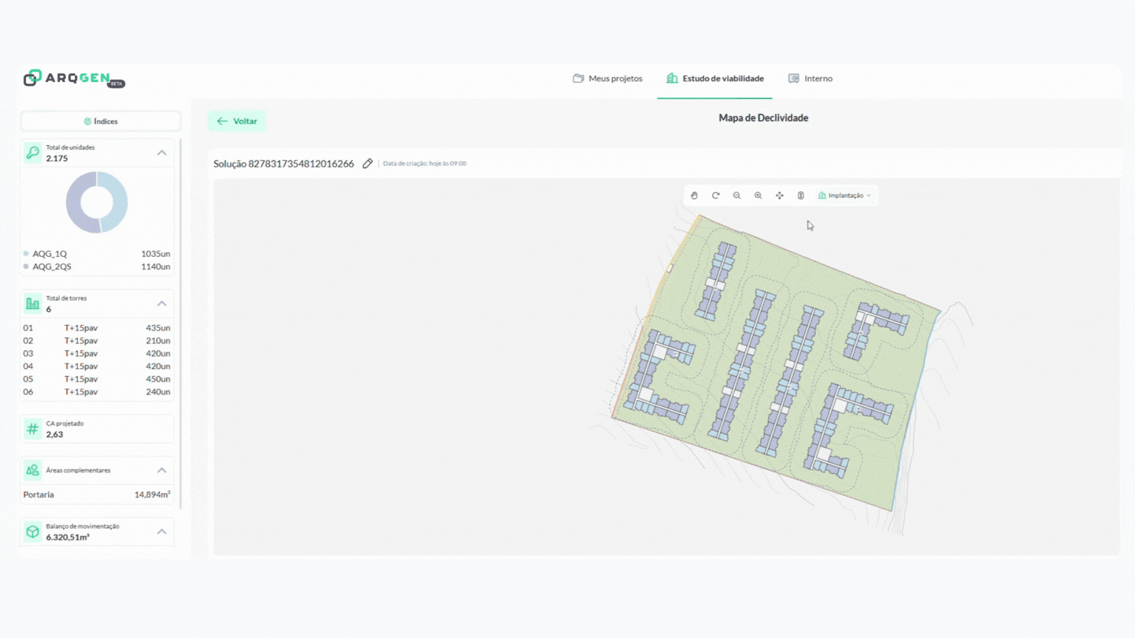Select the hand pan tool
Viewport: 1135px width, 638px height.
click(694, 196)
